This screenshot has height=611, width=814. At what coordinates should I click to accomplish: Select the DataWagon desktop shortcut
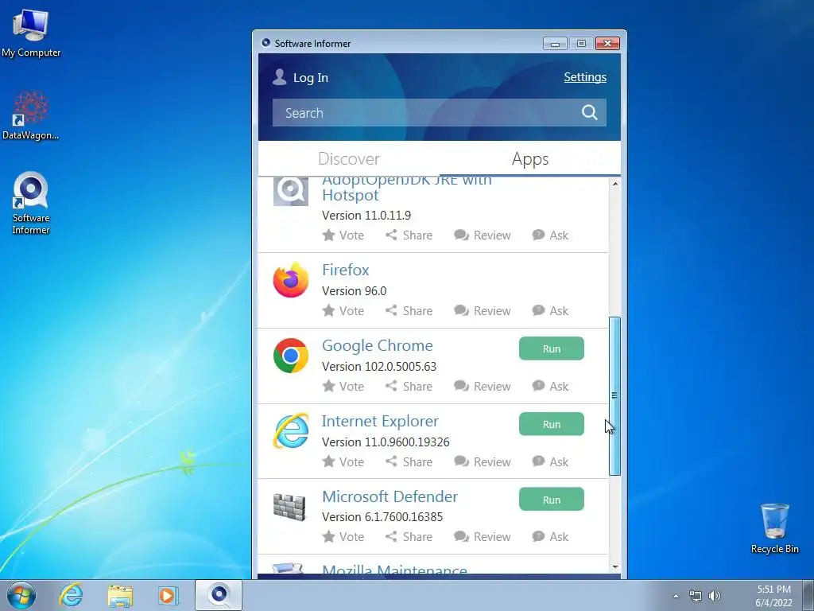click(x=31, y=115)
